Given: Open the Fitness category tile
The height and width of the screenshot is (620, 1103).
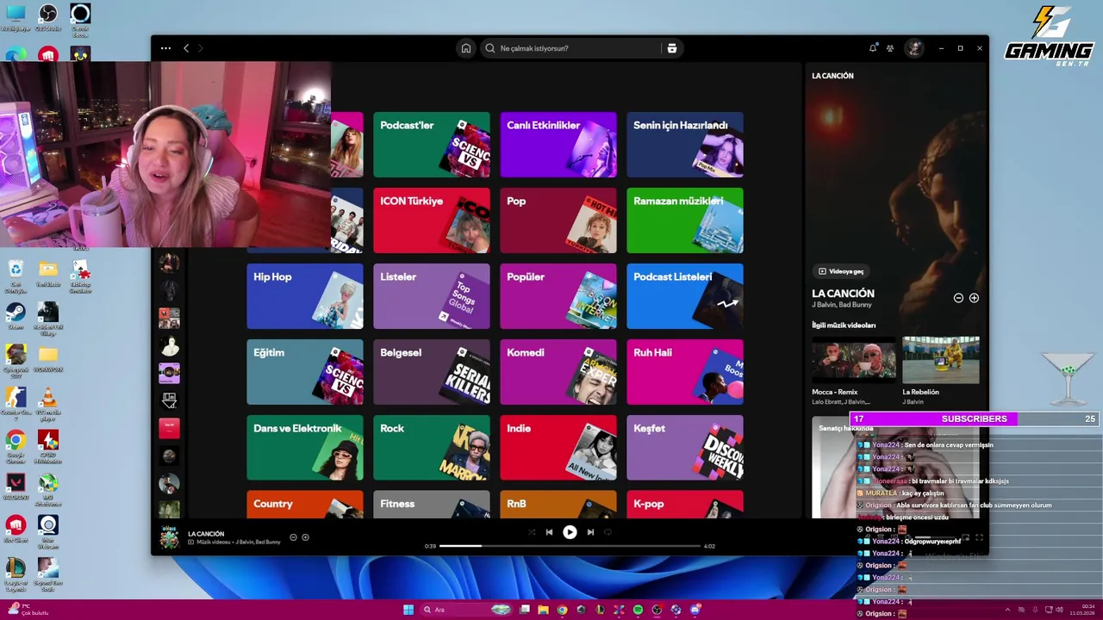Looking at the screenshot, I should coord(432,505).
